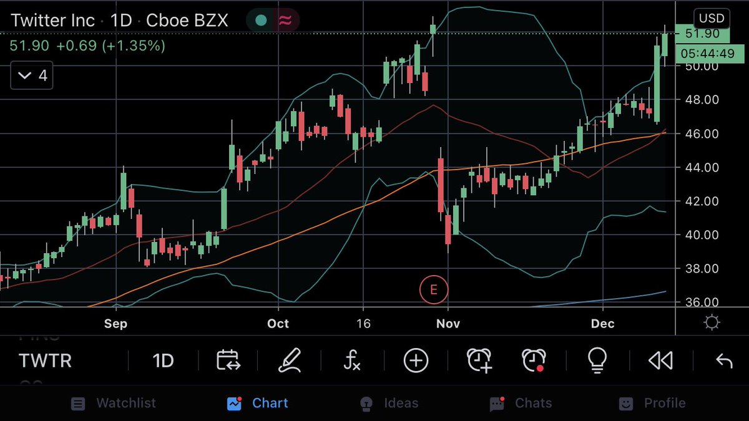
Task: Switch to the Chart tab
Action: 258,403
